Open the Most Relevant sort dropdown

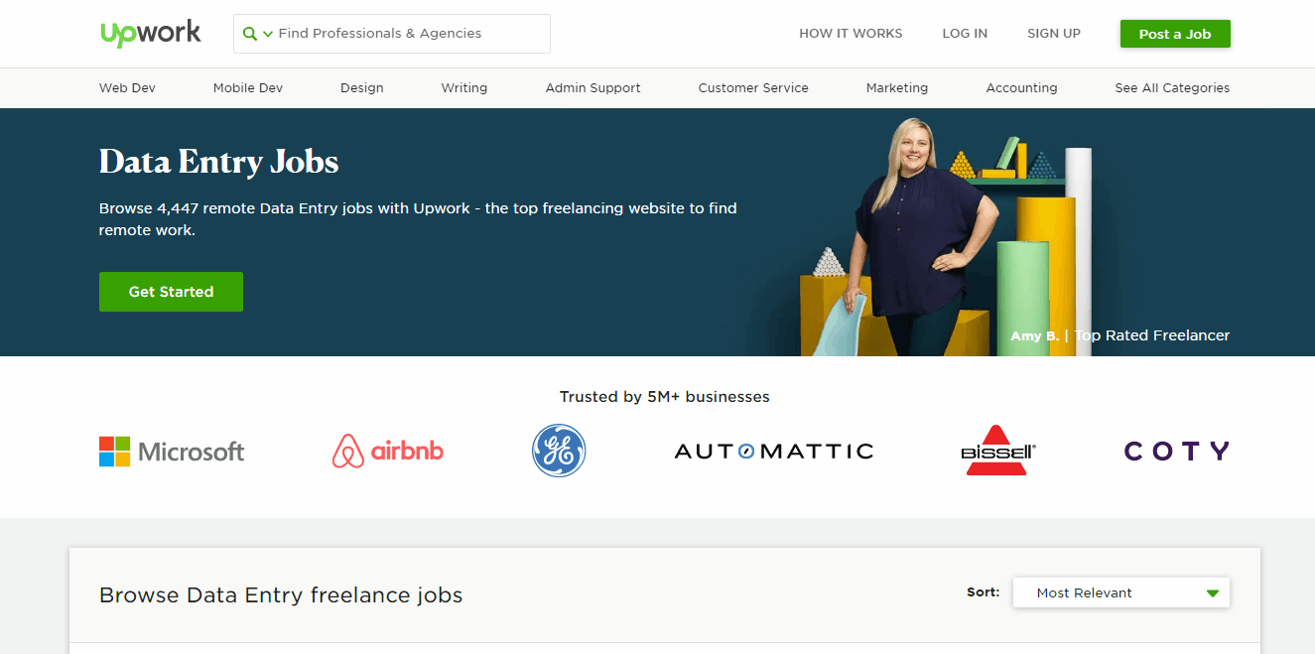point(1120,592)
